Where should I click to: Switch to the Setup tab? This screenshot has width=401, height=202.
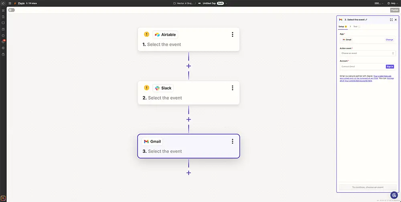tap(342, 27)
